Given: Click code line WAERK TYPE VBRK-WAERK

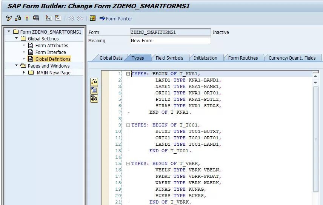Looking at the screenshot, I should (188, 183).
